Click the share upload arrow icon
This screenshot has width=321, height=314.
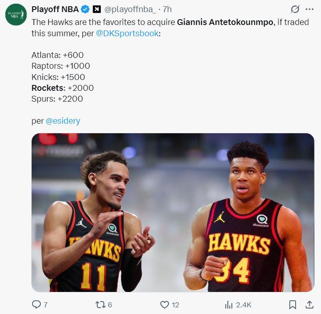[309, 305]
